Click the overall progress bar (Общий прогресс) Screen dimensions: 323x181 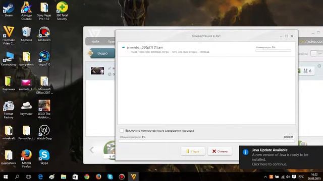(x=206, y=141)
